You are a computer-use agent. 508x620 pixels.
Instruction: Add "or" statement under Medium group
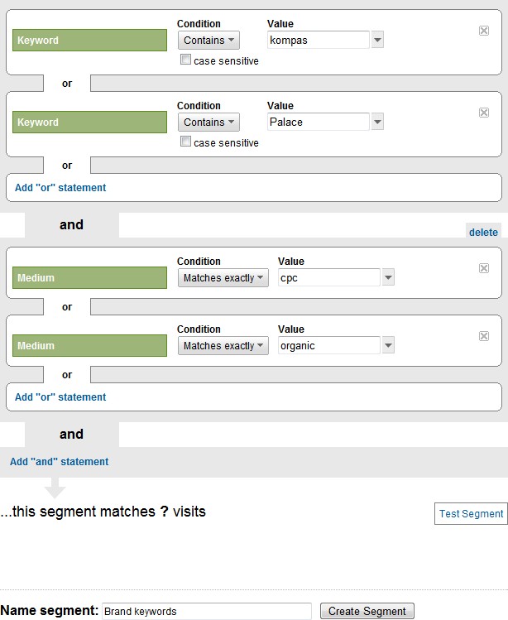click(x=60, y=397)
